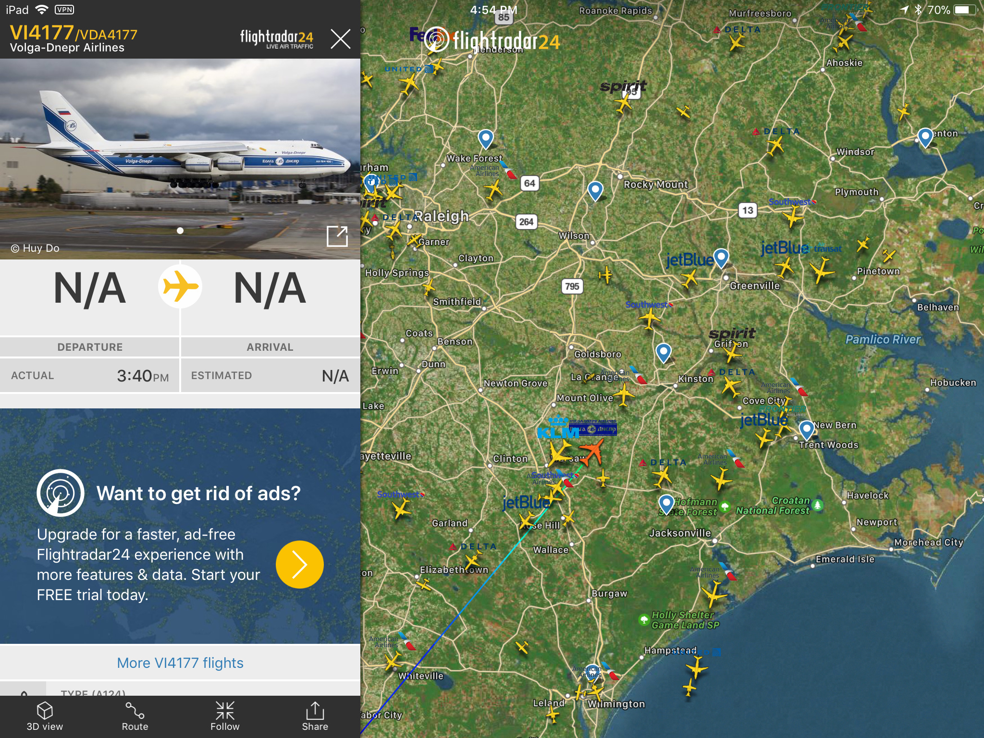The width and height of the screenshot is (984, 738).
Task: Select the airport pin near Jacksonville
Action: (666, 504)
